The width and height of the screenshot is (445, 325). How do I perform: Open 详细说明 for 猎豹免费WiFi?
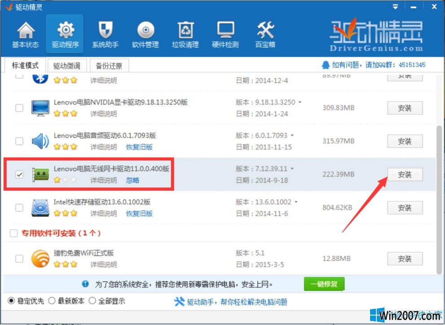(x=103, y=265)
